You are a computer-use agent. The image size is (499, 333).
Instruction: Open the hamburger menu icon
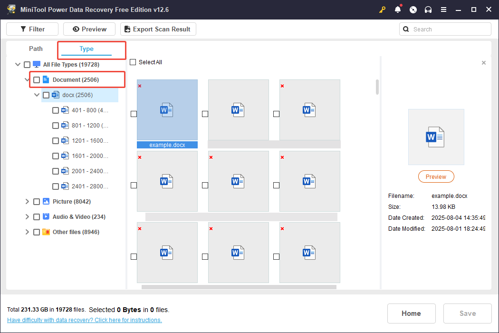tap(443, 10)
